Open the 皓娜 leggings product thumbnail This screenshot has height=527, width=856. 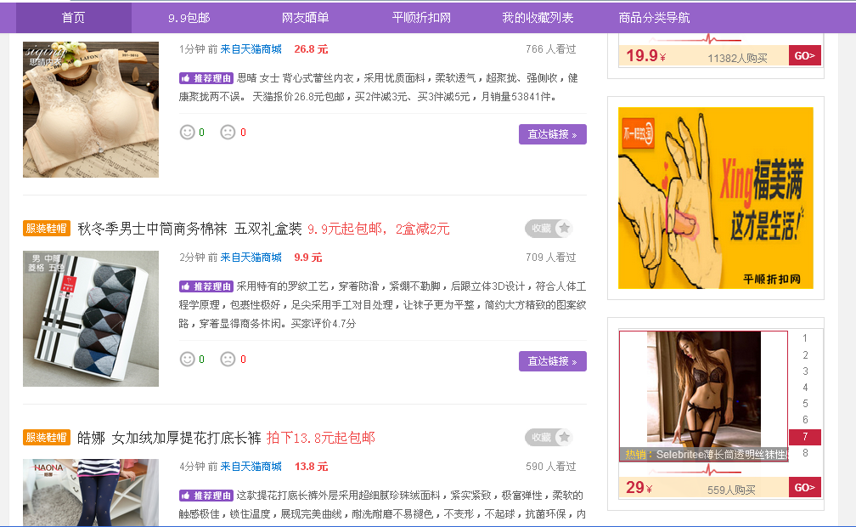91,492
